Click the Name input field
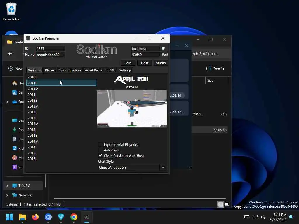Viewport: 299px width, 224px height. point(50,55)
